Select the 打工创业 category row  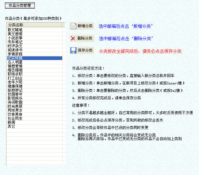tap(34, 78)
